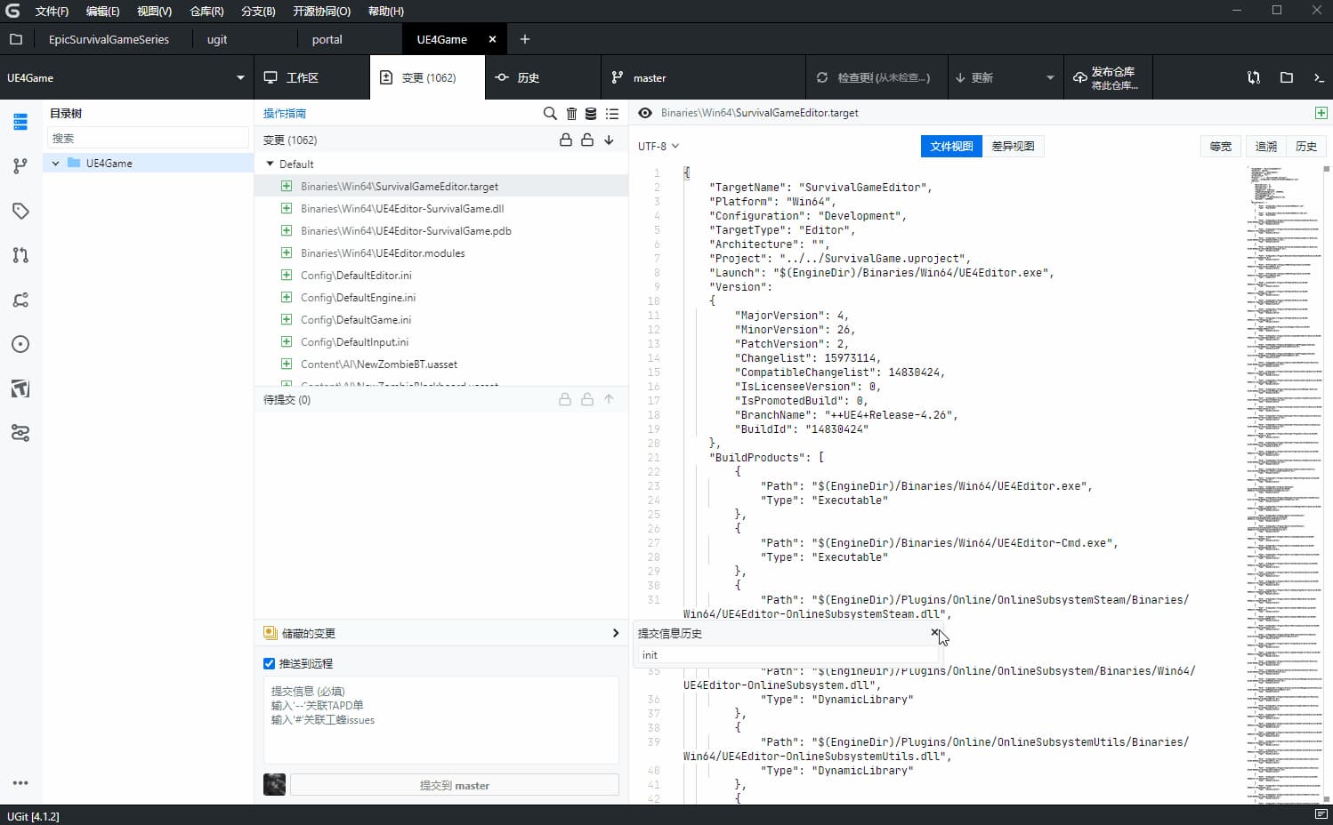Open the tags panel in the sidebar
This screenshot has width=1333, height=825.
20,211
